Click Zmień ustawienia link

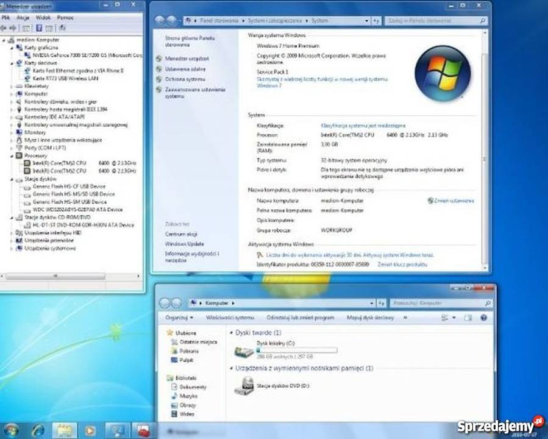click(454, 201)
